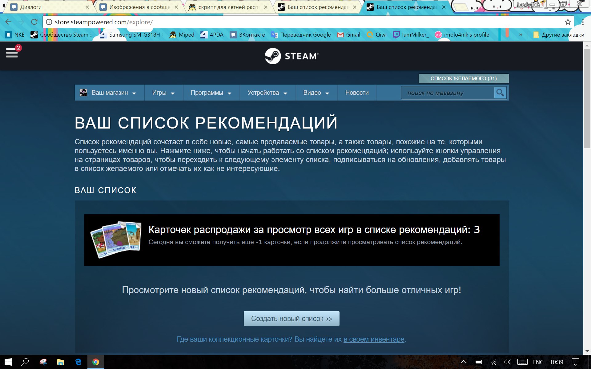The height and width of the screenshot is (369, 591).
Task: Open the 'ВКонтакте' bookmark
Action: click(x=247, y=35)
